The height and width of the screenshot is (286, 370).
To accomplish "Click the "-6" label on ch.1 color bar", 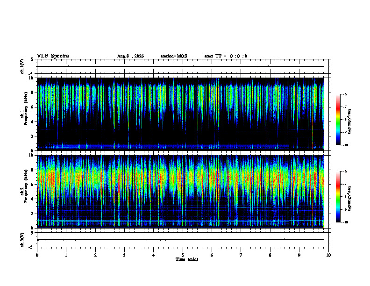I will (345, 94).
